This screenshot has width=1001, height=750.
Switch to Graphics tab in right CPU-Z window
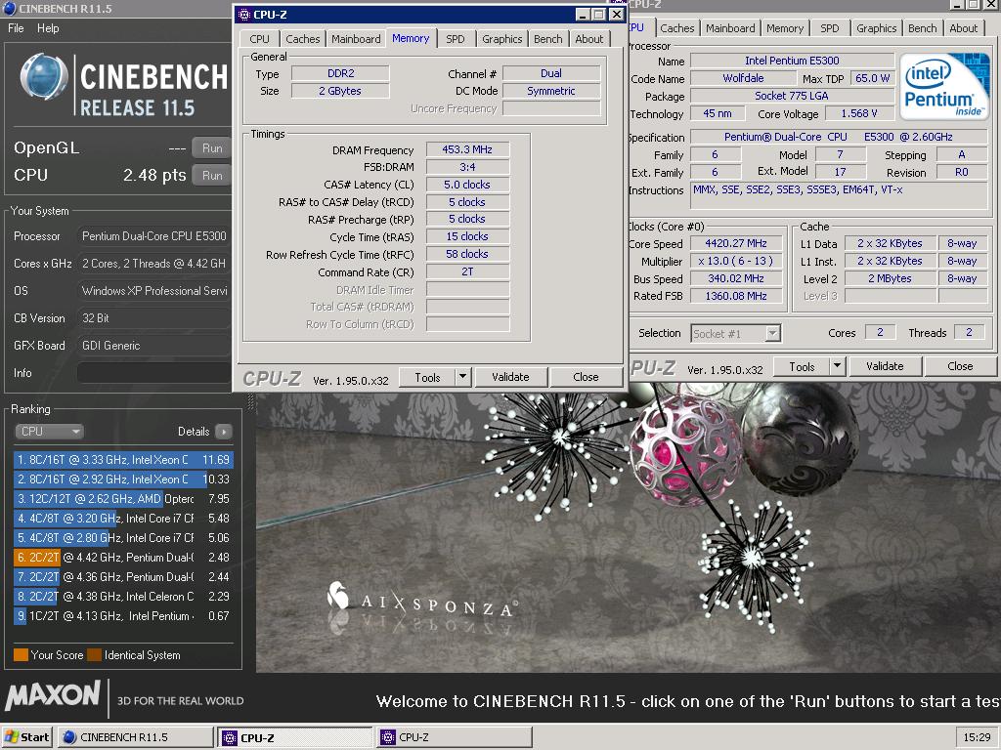876,28
